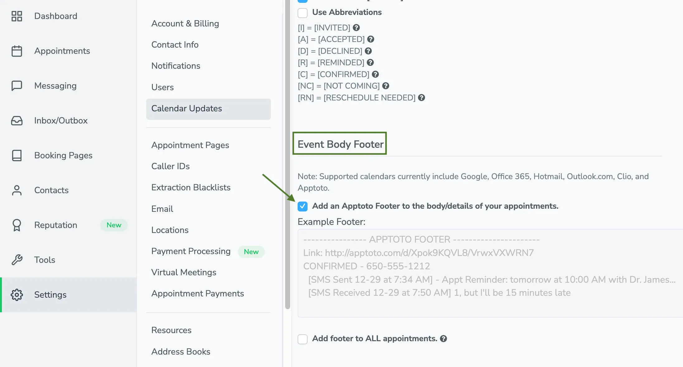Click the Tools wrench icon
Screen dimensions: 683x367
point(17,260)
